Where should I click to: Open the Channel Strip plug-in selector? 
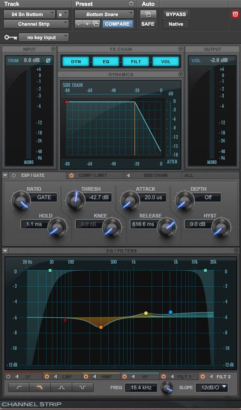point(36,24)
